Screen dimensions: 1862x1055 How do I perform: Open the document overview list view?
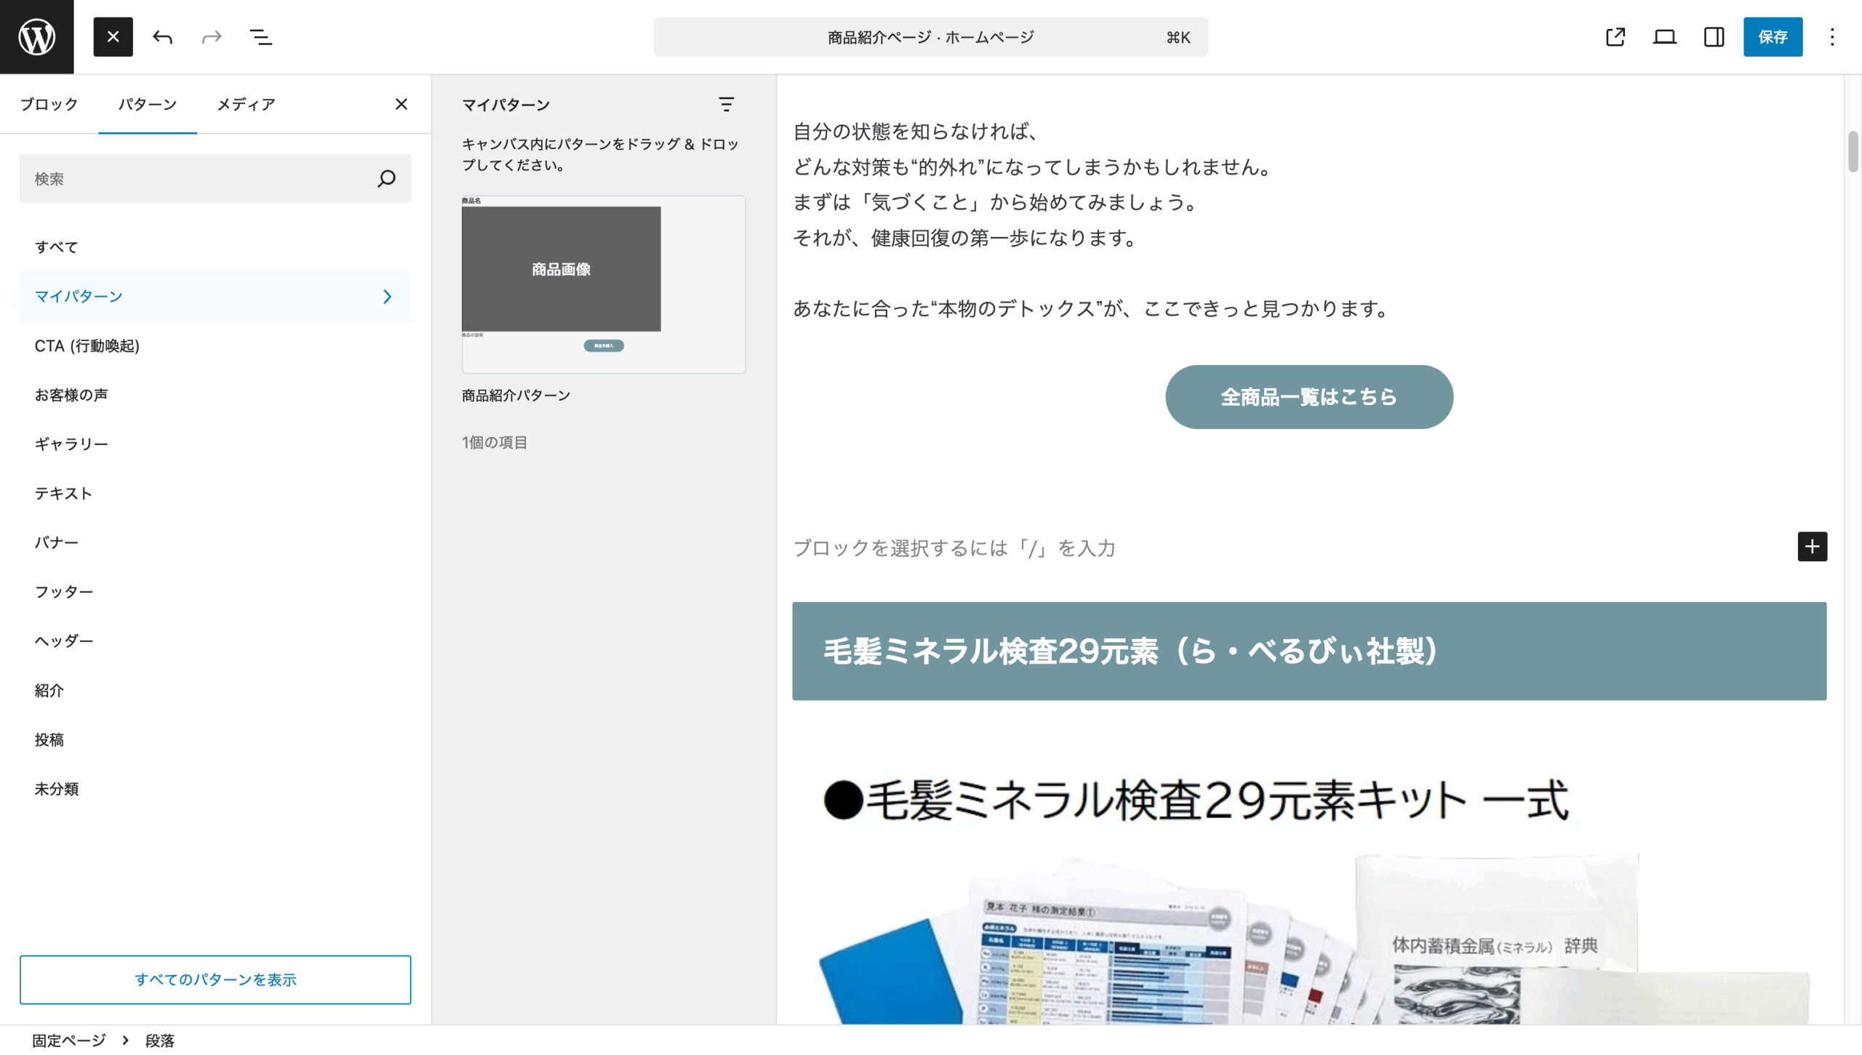coord(260,36)
